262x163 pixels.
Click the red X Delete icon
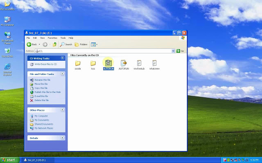point(32,100)
